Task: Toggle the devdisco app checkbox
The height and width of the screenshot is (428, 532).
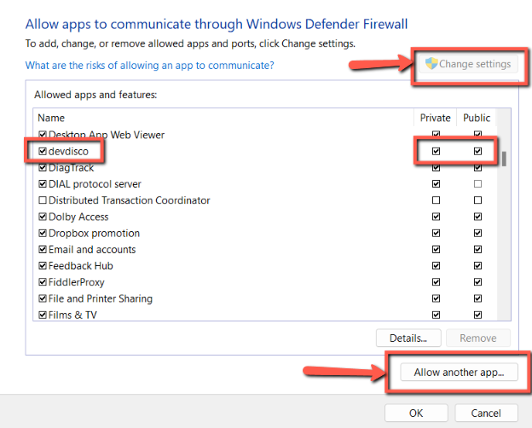Action: (43, 151)
